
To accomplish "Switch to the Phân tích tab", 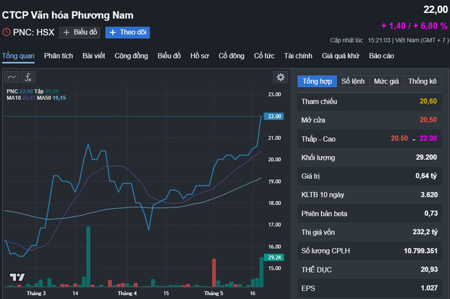I will point(58,56).
